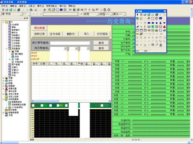Open the 特殊功能 menu
Viewport: 193px width, 144px height.
(52, 6)
